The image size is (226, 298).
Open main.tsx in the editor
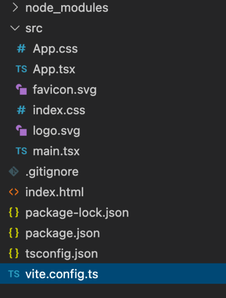pos(56,151)
